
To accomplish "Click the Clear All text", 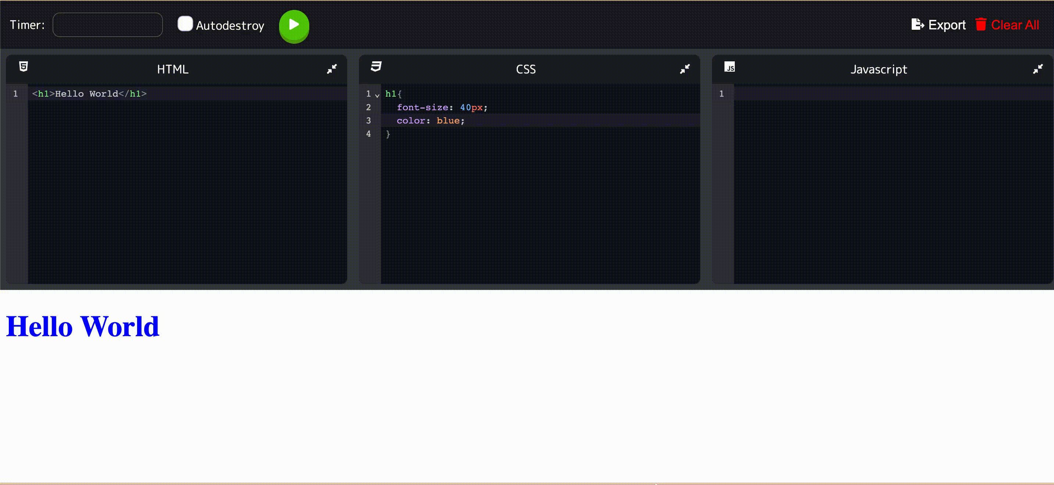I will pos(1015,25).
